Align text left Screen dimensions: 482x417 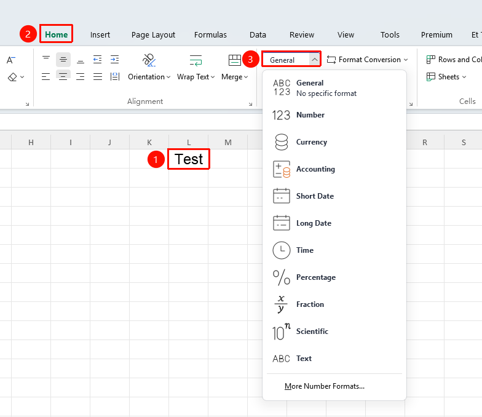click(45, 76)
